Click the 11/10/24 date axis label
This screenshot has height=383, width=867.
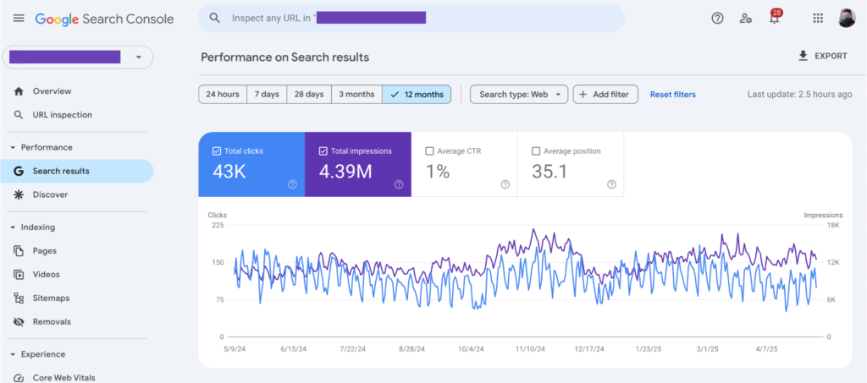tap(530, 349)
